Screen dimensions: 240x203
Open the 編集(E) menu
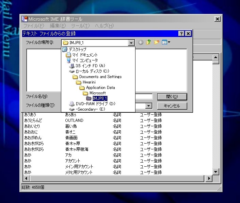pos(58,26)
